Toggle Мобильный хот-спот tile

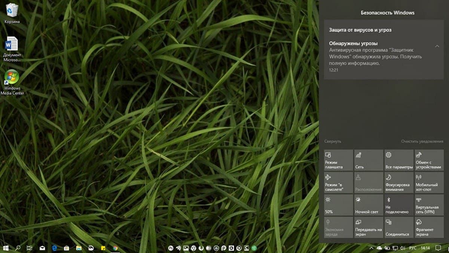coord(429,182)
